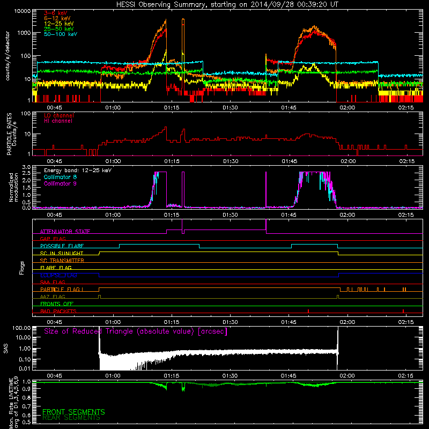
Task: Click the 02:15 tick under the flags panel
Action: pyautogui.click(x=406, y=322)
